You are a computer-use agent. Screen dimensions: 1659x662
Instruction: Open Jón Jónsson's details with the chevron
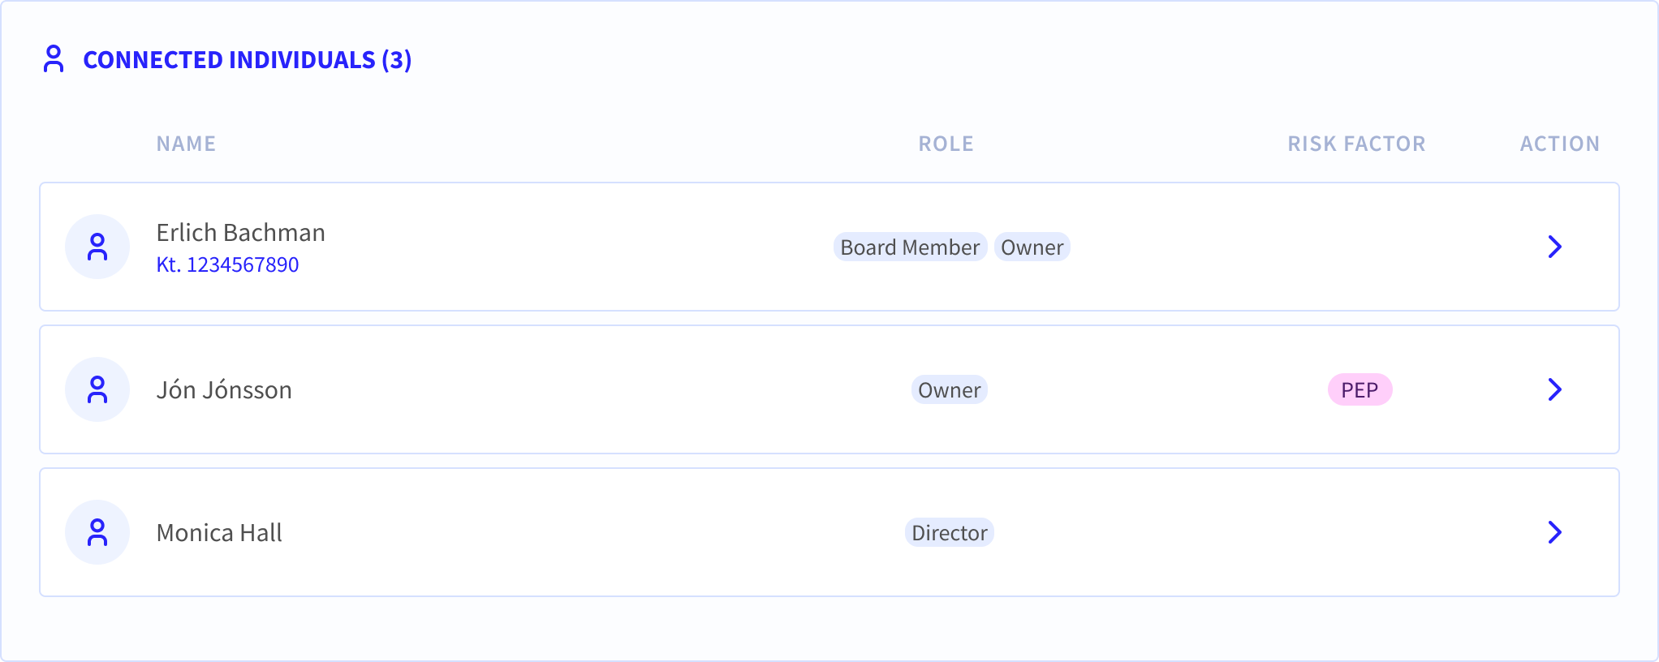1554,389
